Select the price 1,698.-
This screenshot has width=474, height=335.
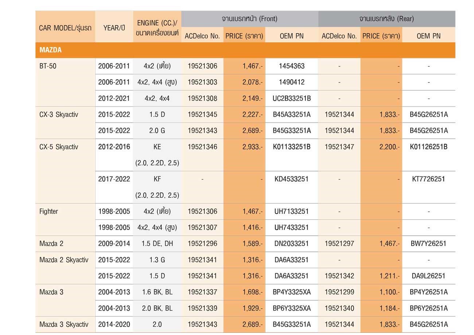pyautogui.click(x=252, y=292)
